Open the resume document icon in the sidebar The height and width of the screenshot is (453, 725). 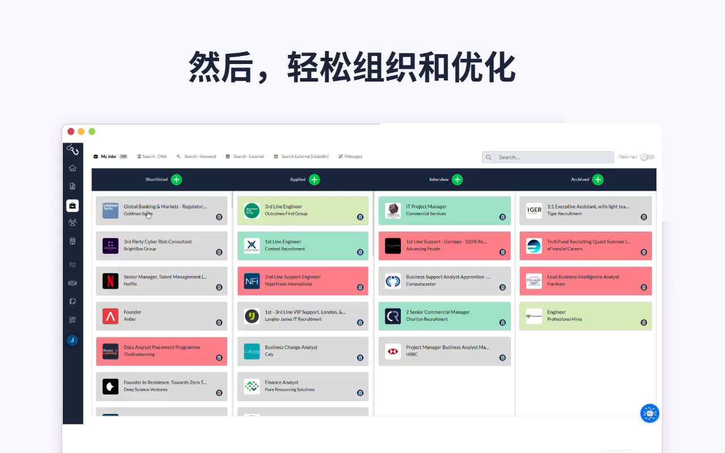coord(72,186)
